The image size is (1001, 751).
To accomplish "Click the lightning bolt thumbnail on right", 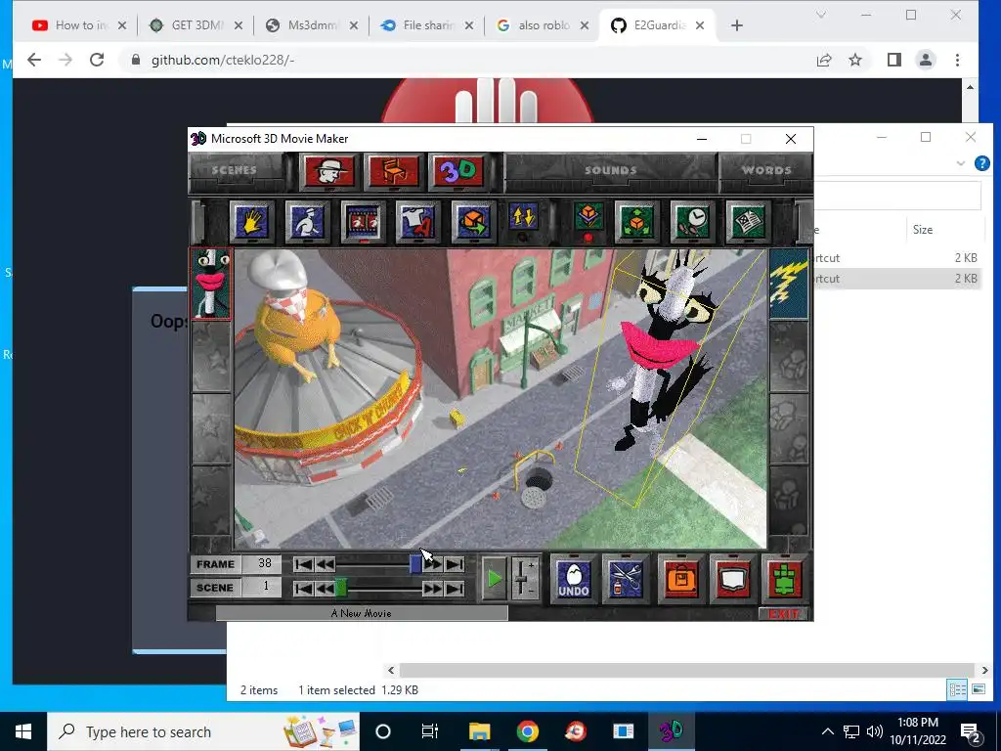I will [789, 283].
